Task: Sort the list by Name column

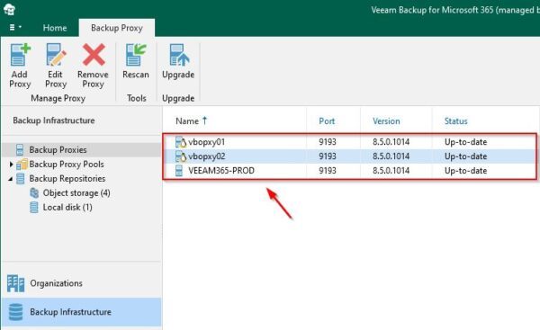Action: point(187,121)
